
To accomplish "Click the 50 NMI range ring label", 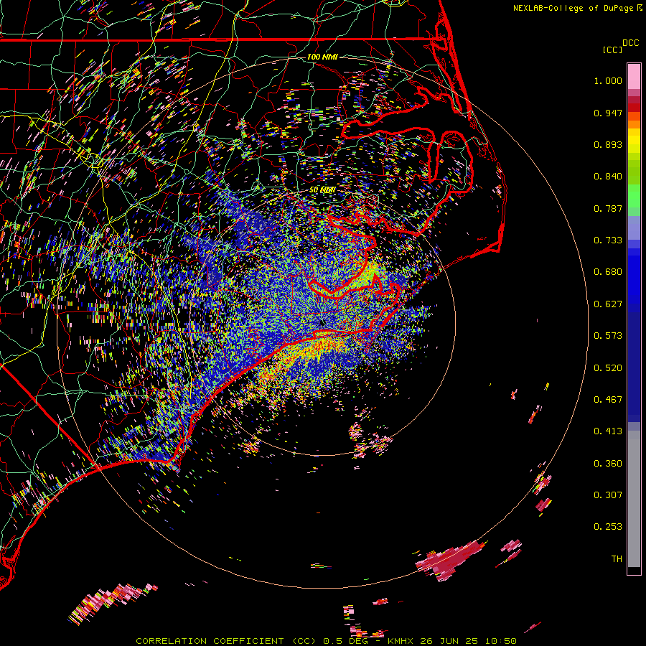I will click(x=322, y=190).
